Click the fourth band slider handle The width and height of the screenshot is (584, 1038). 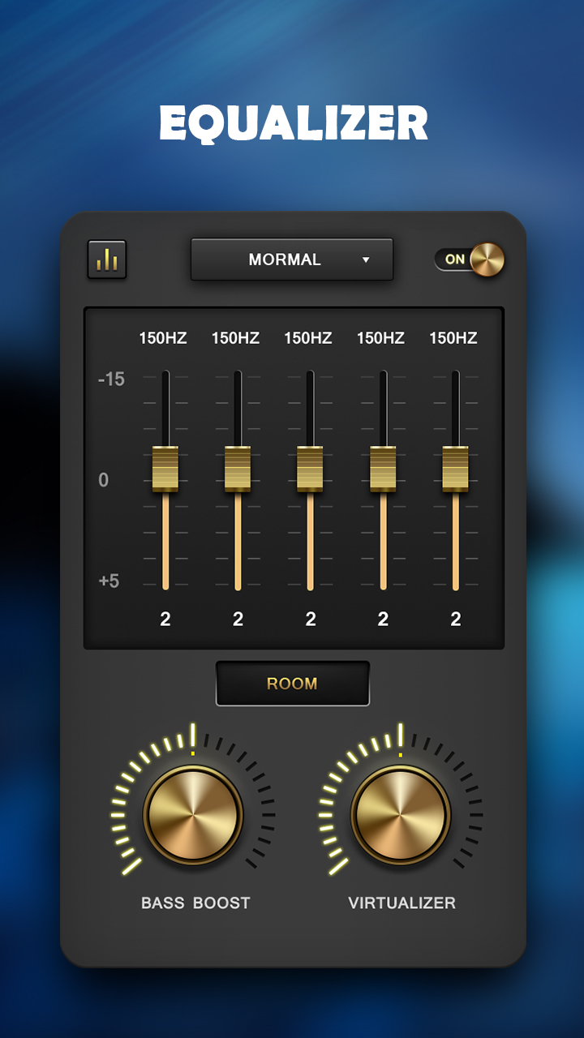click(383, 469)
